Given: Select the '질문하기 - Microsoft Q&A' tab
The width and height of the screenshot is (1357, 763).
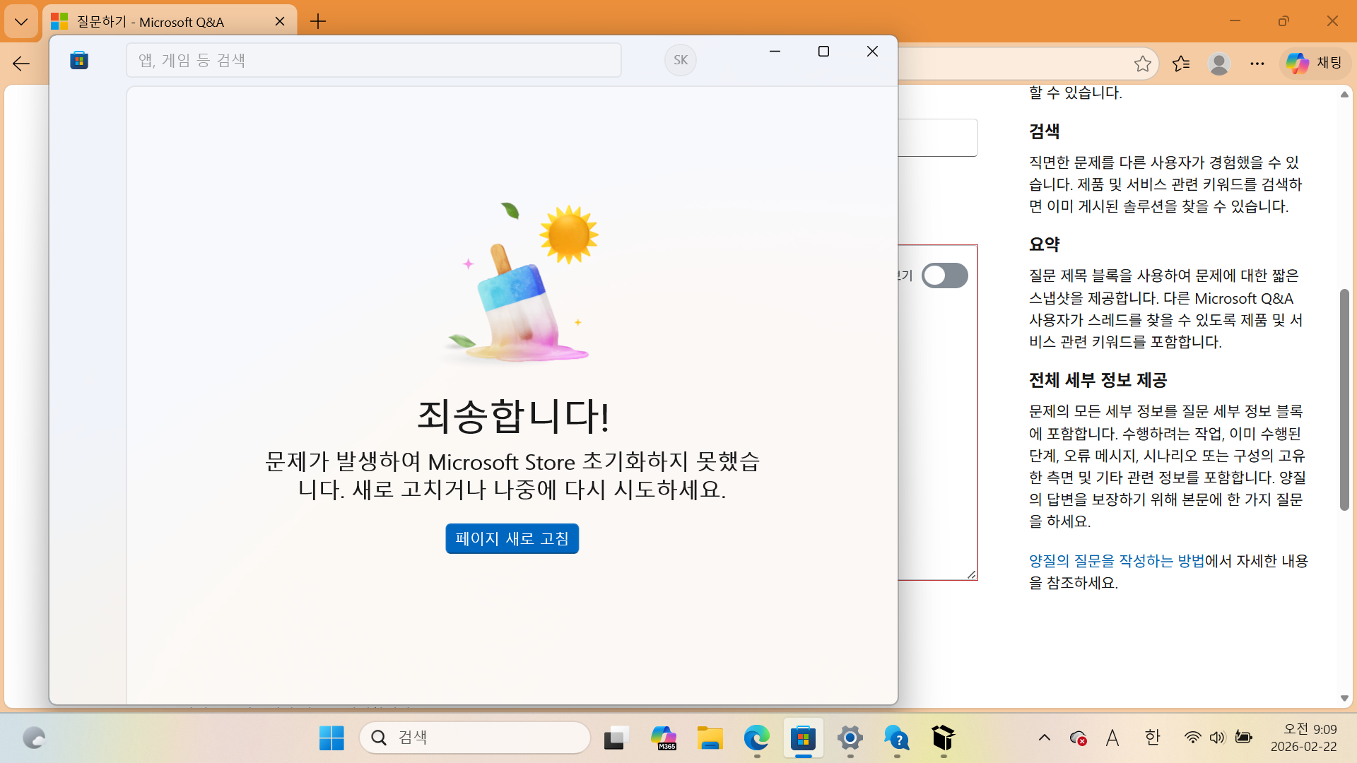Looking at the screenshot, I should coord(170,21).
